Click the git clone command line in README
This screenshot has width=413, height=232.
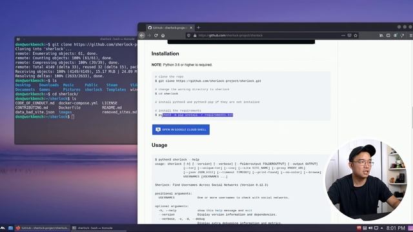click(208, 81)
